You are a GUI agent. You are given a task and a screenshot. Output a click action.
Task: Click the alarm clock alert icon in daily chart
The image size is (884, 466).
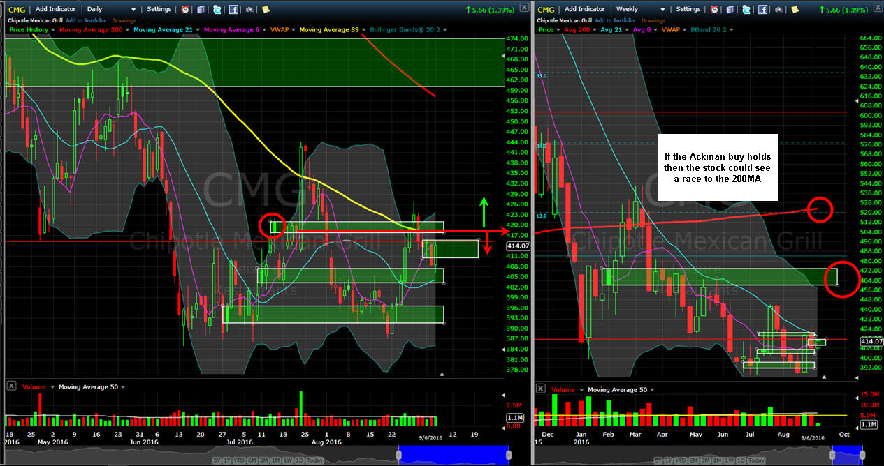(x=185, y=10)
